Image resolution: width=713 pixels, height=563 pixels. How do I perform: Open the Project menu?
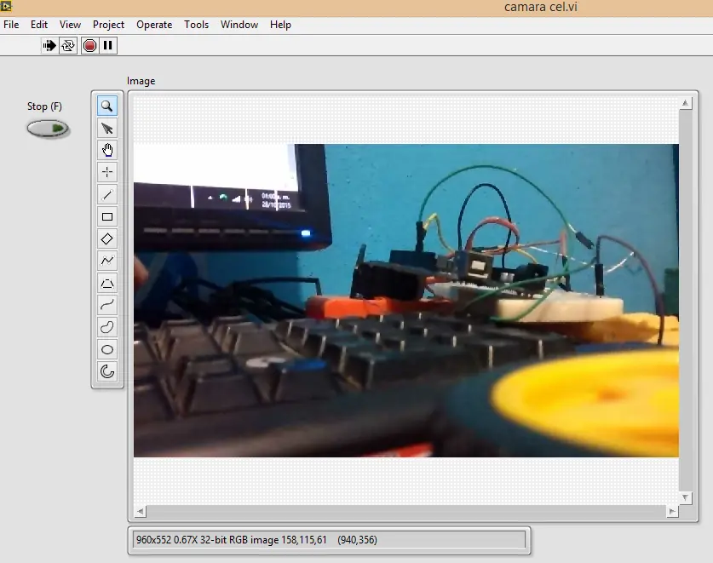[108, 25]
